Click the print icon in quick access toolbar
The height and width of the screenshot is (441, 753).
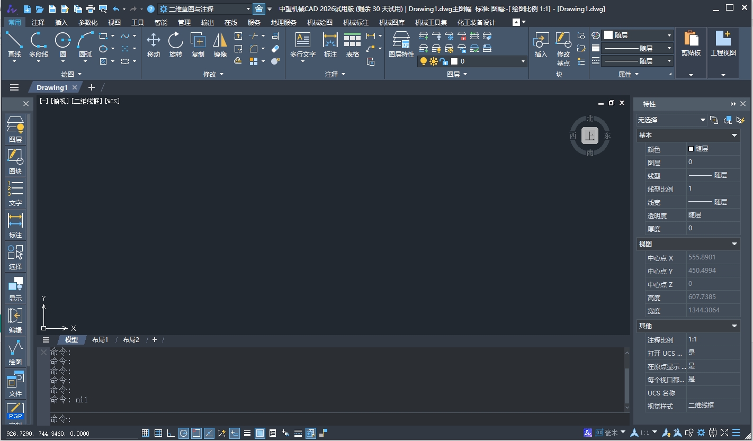point(91,9)
